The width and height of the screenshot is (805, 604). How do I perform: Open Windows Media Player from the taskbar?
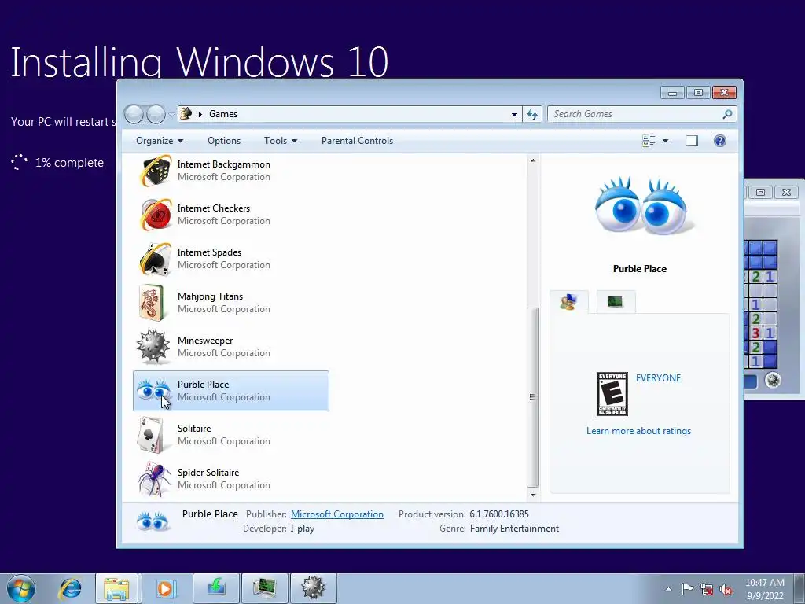click(x=165, y=588)
